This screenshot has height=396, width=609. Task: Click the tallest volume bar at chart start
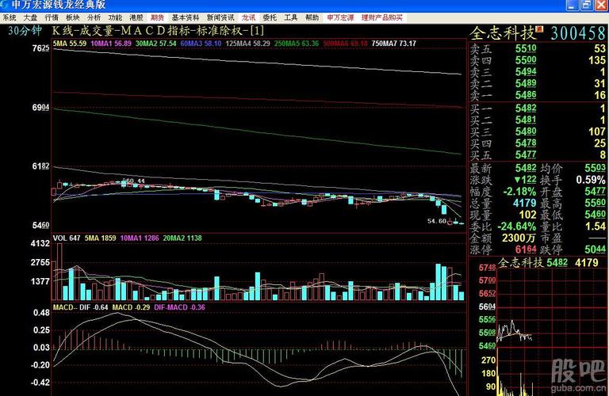pos(59,272)
